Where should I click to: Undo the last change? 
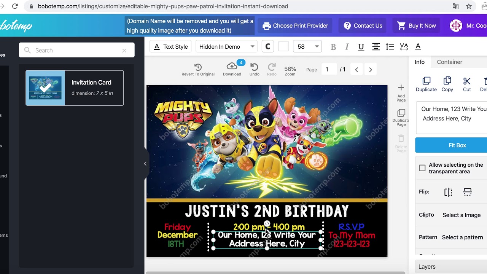point(254,70)
